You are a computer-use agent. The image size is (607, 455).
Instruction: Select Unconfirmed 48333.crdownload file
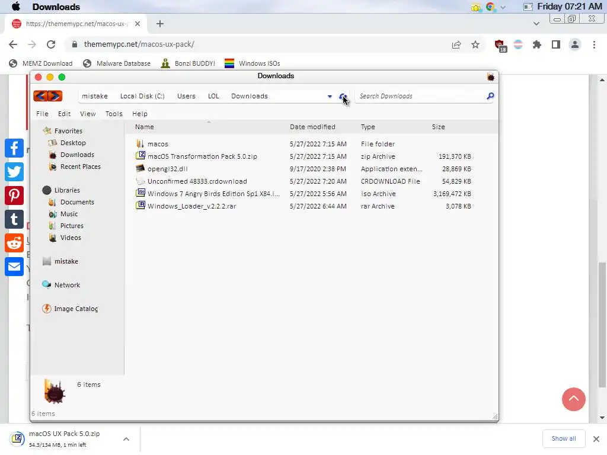click(x=197, y=181)
